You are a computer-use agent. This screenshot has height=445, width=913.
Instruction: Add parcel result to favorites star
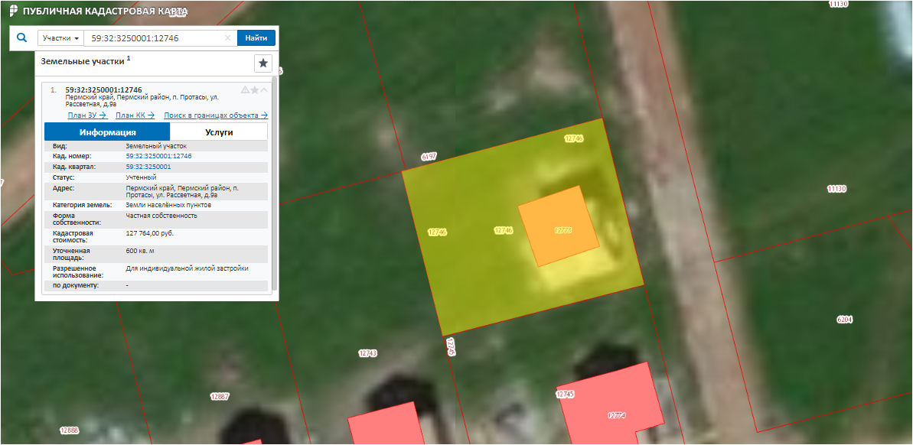click(x=255, y=90)
